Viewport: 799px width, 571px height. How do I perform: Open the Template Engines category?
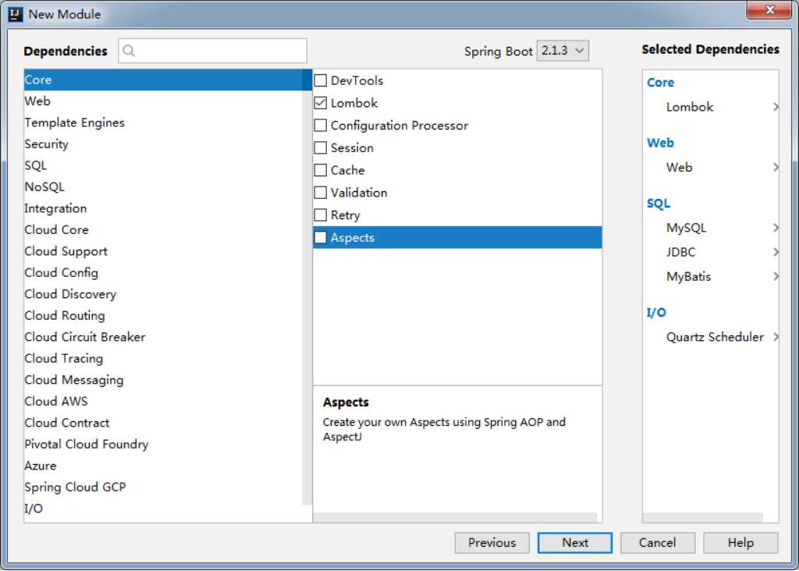tap(163, 122)
